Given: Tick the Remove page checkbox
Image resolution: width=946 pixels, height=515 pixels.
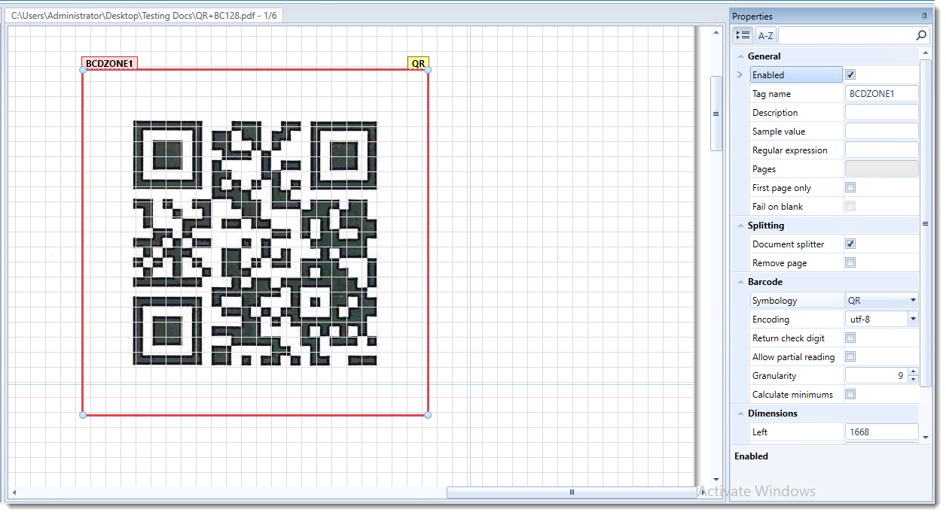Looking at the screenshot, I should coord(850,262).
